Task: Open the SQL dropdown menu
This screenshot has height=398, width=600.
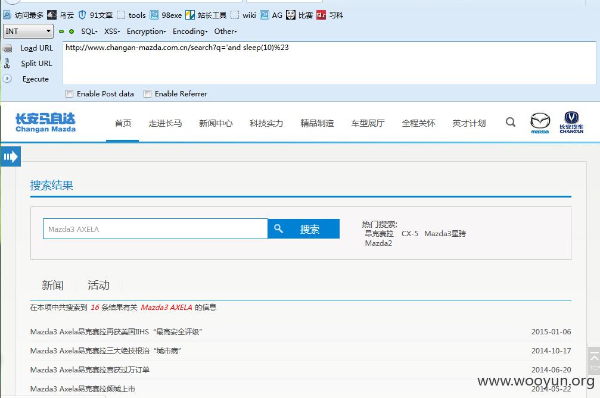Action: [x=89, y=32]
